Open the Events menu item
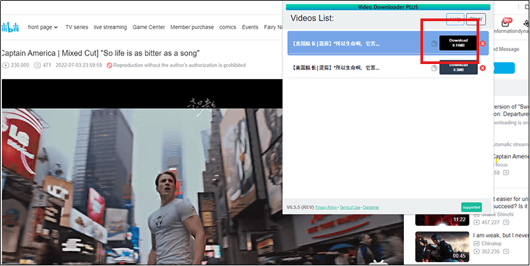Viewport: 530px width, 266px height. click(x=249, y=27)
